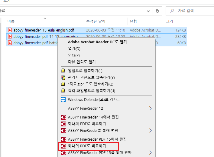Click Adobe Acrobat D... type in the 124KB row

click(x=145, y=30)
